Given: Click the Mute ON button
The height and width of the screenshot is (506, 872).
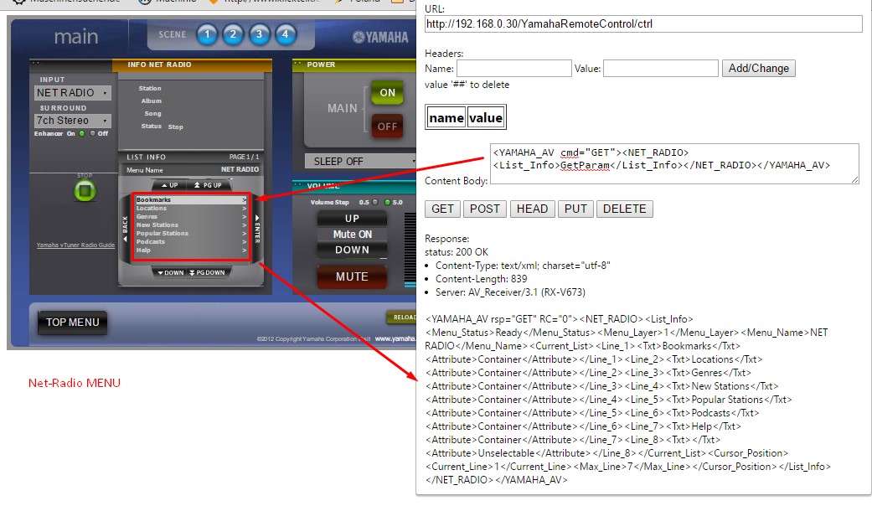Looking at the screenshot, I should pos(352,234).
